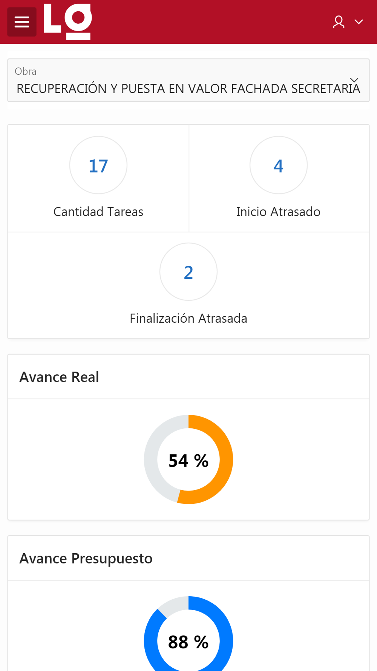
Task: Click the 54 % center label
Action: coord(188,461)
